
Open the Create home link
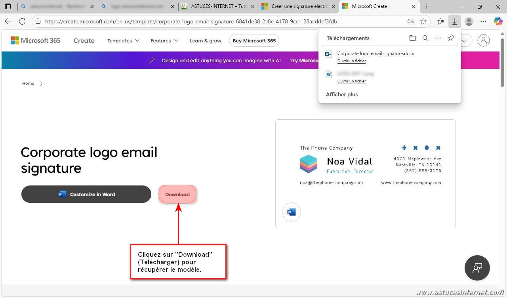(84, 40)
